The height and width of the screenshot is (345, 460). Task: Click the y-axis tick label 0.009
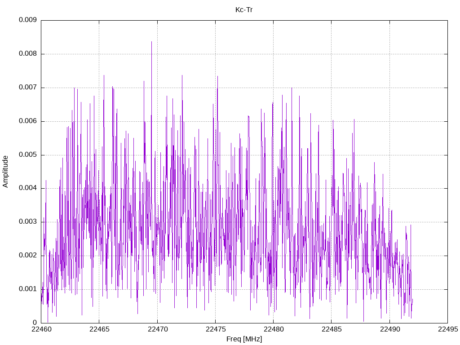(28, 20)
